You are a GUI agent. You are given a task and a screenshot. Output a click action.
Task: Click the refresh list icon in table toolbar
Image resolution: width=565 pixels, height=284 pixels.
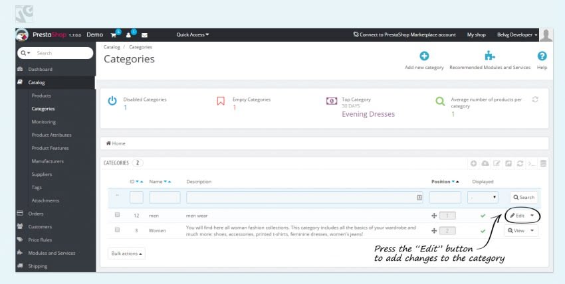pyautogui.click(x=520, y=164)
